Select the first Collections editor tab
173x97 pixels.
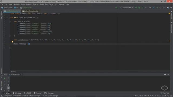point(12,11)
